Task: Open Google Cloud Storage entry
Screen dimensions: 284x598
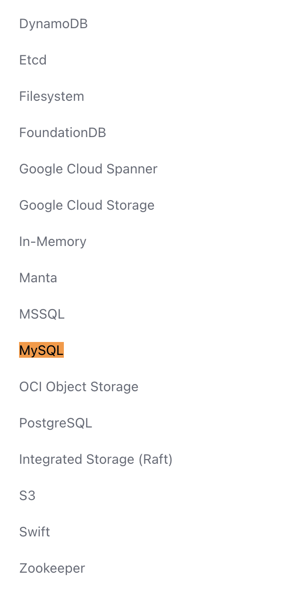Action: point(87,205)
